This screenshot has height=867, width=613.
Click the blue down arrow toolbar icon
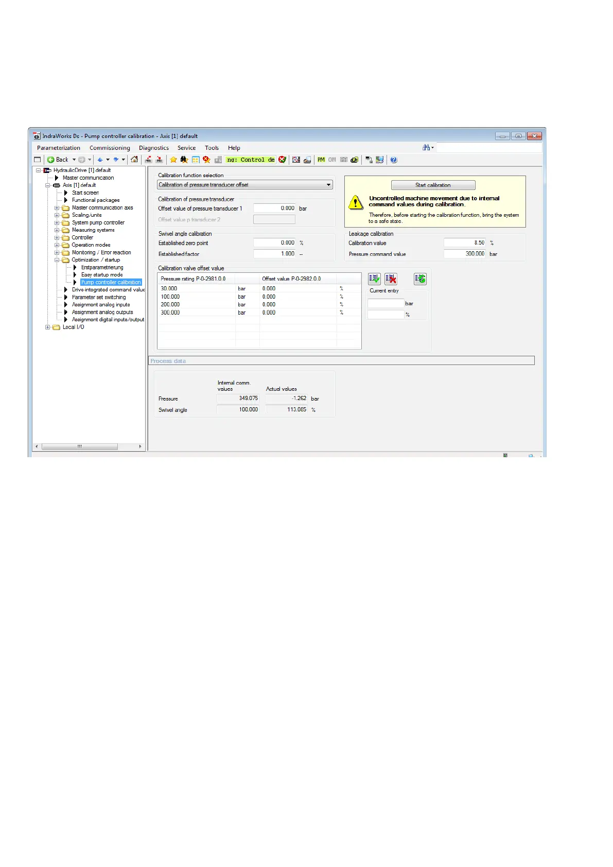[116, 160]
